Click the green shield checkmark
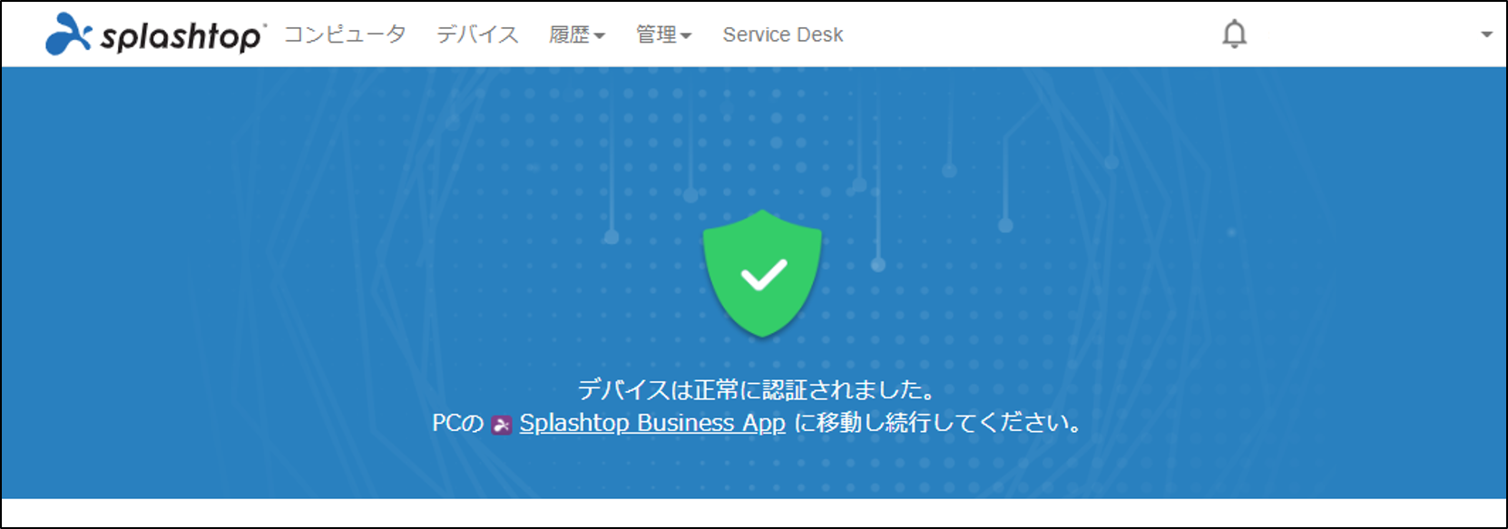Viewport: 1508px width, 529px height. (762, 273)
